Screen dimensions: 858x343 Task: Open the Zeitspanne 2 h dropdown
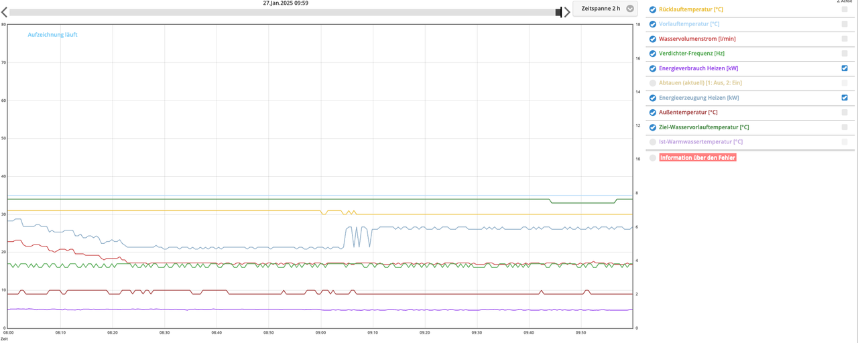[x=605, y=9]
